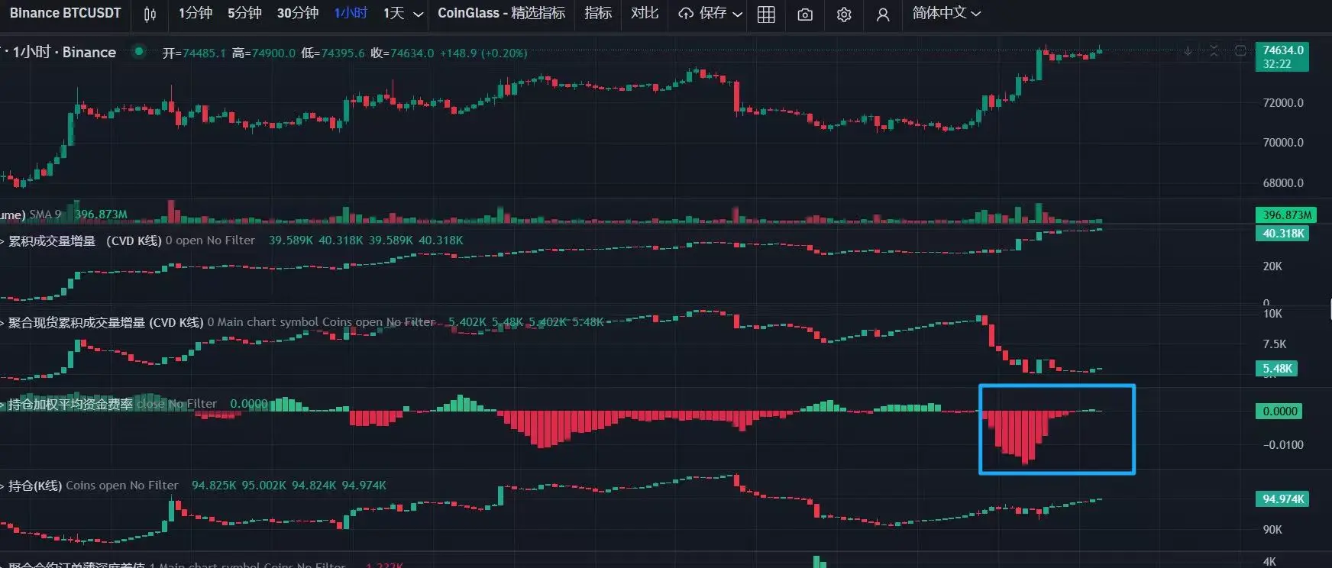Screen dimensions: 1332x568
Task: Select the 1小时 interval
Action: point(351,14)
